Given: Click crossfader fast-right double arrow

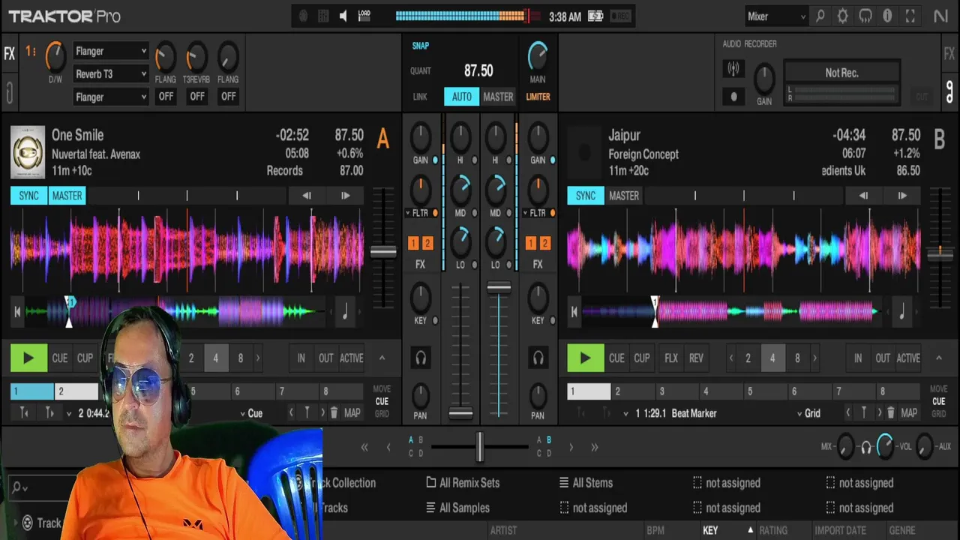Looking at the screenshot, I should click(594, 447).
